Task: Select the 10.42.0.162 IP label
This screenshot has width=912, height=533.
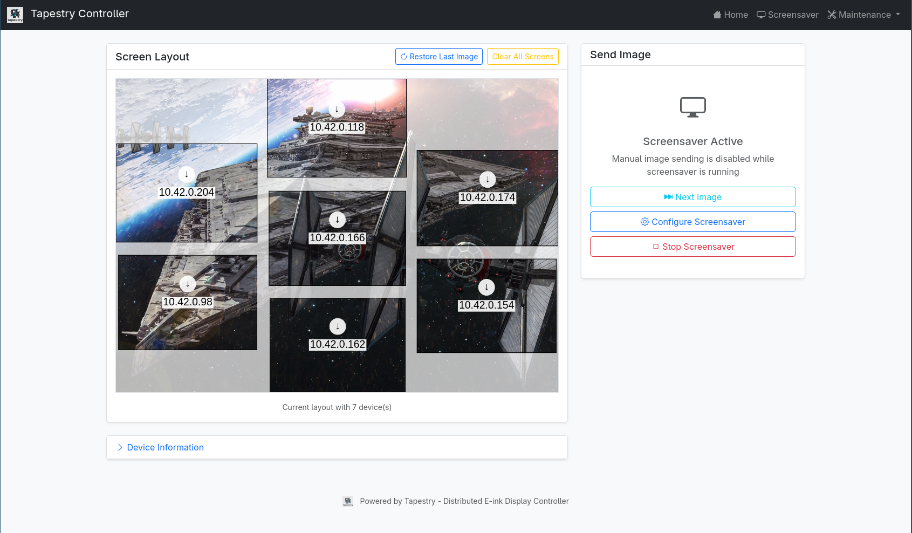Action: (x=338, y=345)
